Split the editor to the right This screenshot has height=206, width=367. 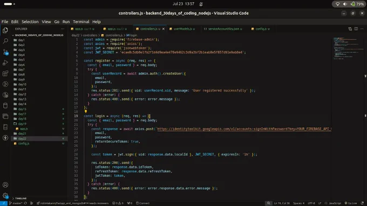(x=356, y=29)
